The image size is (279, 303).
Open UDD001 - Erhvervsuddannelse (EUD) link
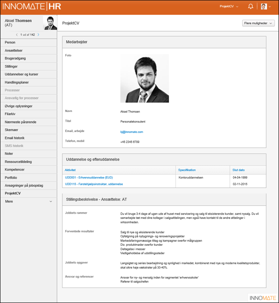tap(89, 177)
